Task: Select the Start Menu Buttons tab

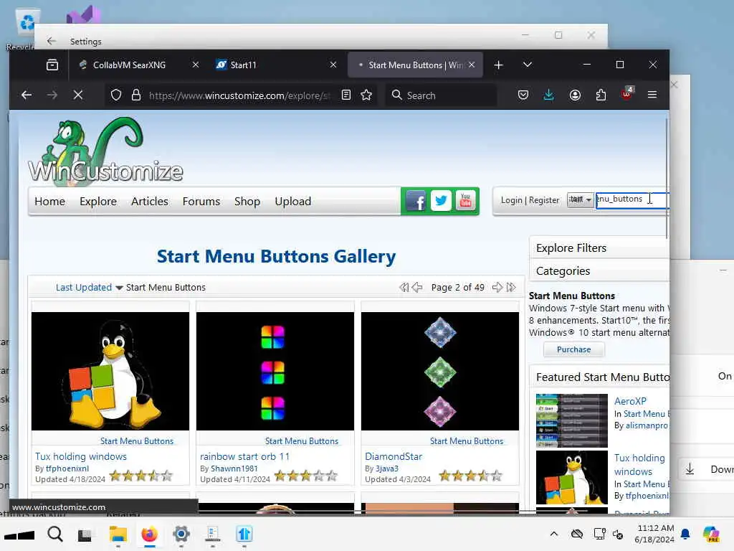Action: (416, 65)
